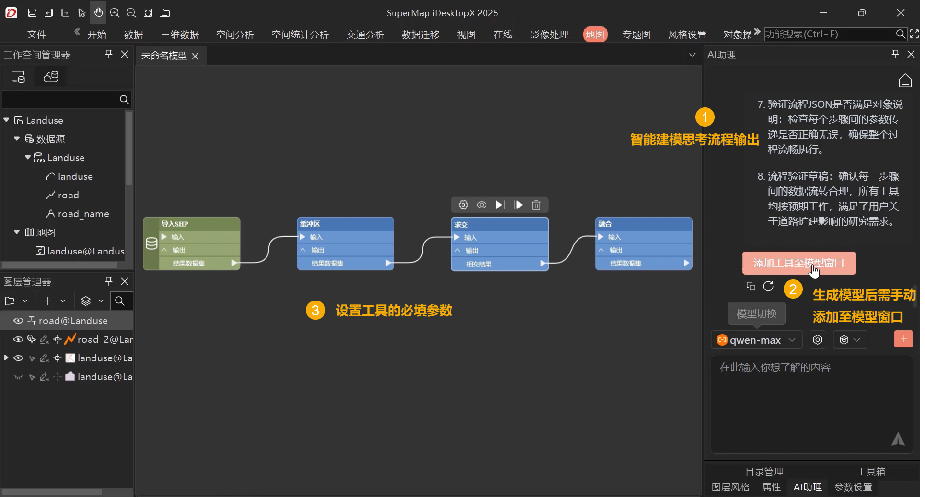
Task: Open the layers stack dropdown arrow
Action: tap(101, 301)
